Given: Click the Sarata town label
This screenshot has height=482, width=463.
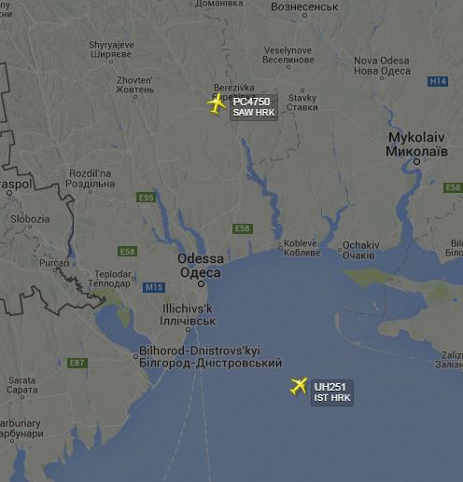Looking at the screenshot, I should pyautogui.click(x=22, y=385).
